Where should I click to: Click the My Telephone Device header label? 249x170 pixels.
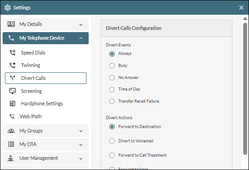coord(42,38)
